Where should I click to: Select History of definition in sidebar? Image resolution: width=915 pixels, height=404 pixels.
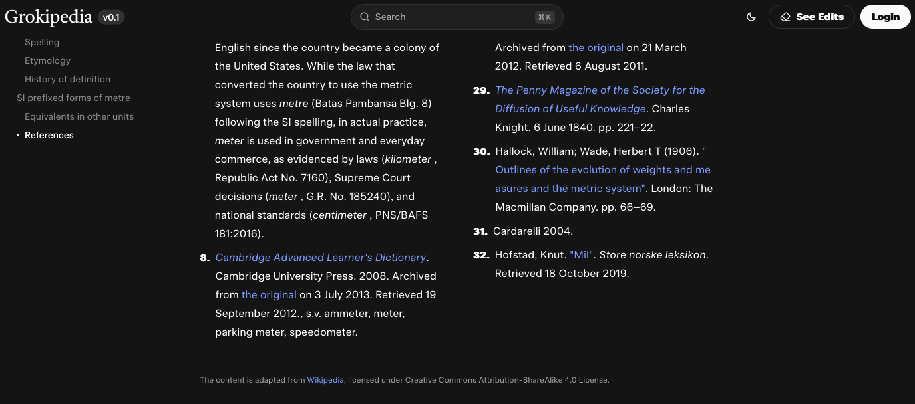click(67, 79)
